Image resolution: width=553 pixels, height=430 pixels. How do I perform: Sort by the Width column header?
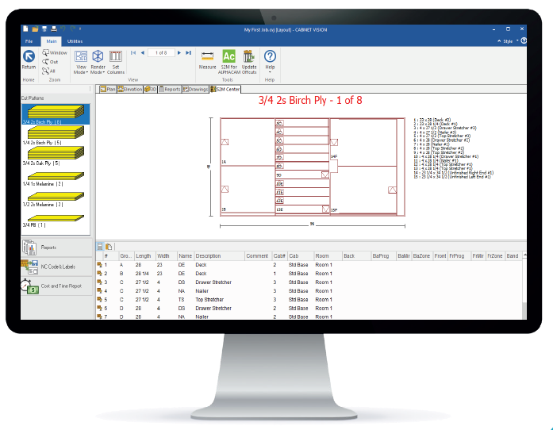(x=166, y=255)
